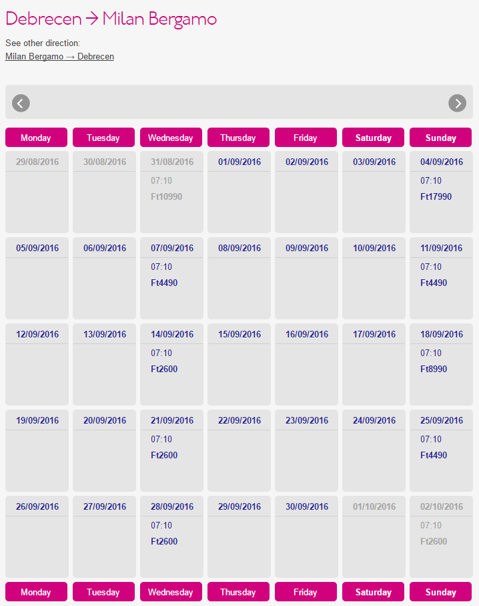The image size is (479, 606).
Task: Choose Ft4490 fare on 07/09/2016
Action: click(x=164, y=283)
